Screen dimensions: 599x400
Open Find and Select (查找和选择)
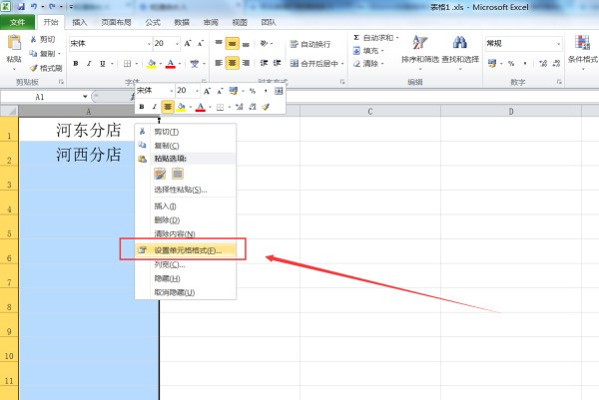pyautogui.click(x=460, y=52)
